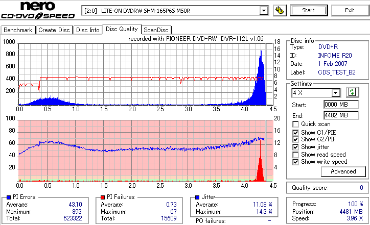Click the disc ID INFOME R20
This screenshot has height=225, width=370.
click(x=335, y=56)
